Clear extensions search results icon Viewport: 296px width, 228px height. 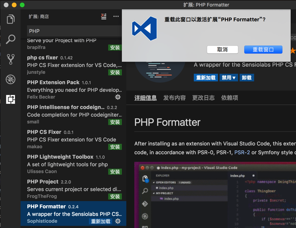point(103,16)
